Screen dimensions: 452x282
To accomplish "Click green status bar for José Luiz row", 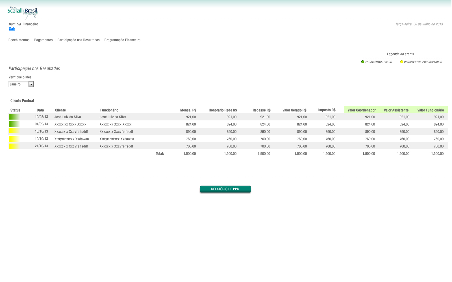I will pos(14,117).
